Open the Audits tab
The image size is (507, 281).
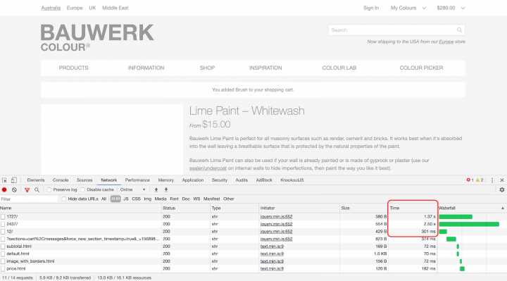(x=242, y=180)
